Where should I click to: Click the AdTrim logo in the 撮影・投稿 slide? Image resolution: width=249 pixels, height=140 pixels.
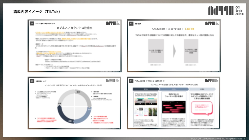210,23
